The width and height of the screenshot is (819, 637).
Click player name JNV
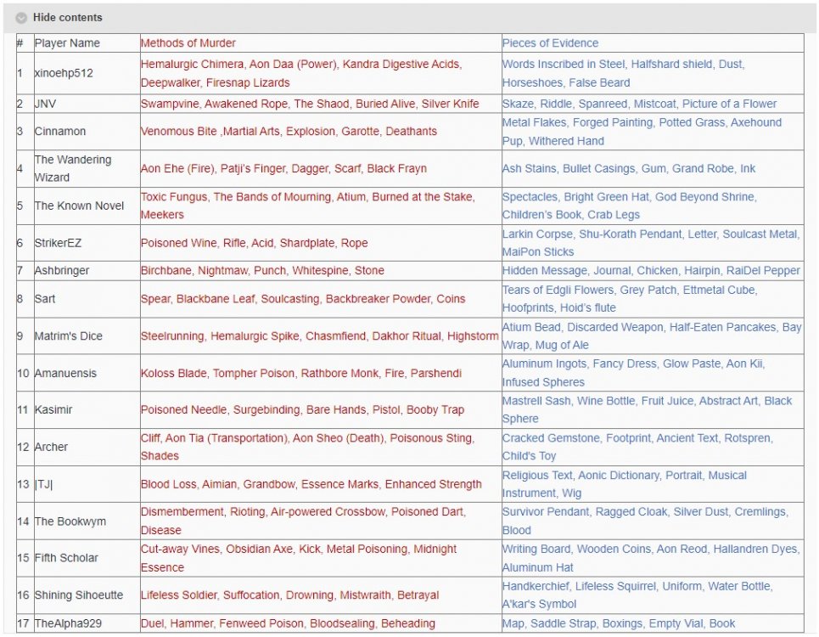tap(45, 104)
